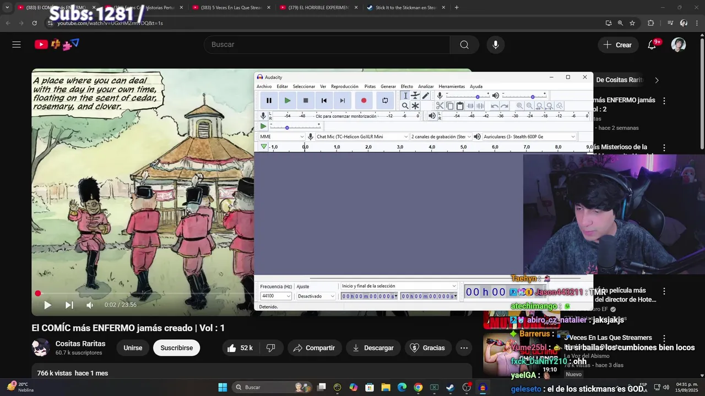Click the Descargar button under the video
This screenshot has height=396, width=705.
point(373,348)
